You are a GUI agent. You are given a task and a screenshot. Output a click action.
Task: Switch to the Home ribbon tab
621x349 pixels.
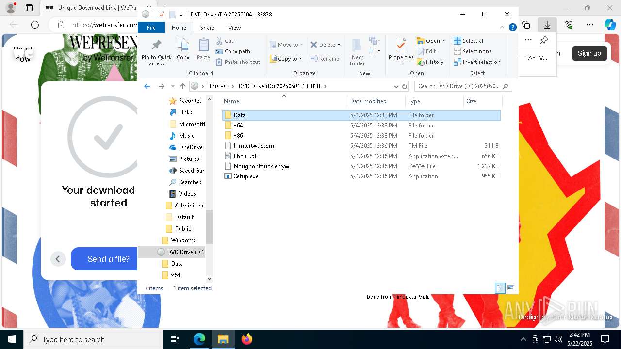pos(179,28)
